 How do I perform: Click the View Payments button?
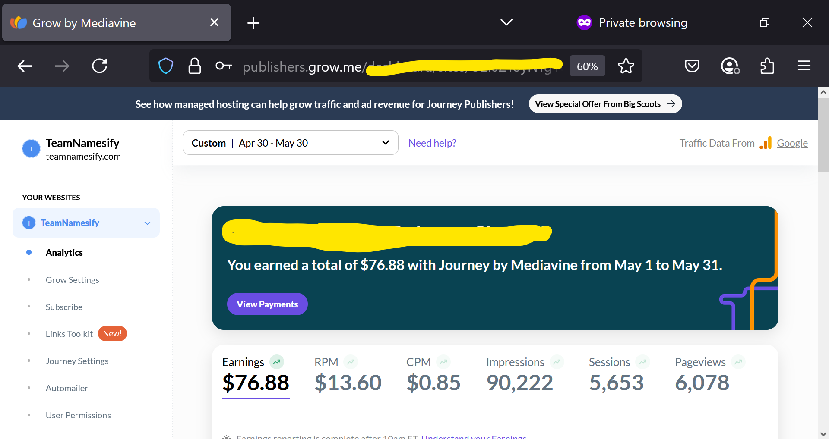pos(267,304)
